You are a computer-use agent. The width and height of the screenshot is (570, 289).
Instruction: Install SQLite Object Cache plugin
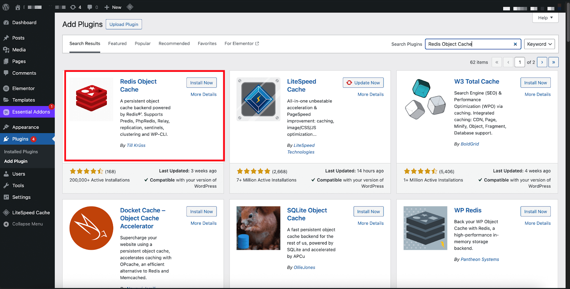coord(368,212)
